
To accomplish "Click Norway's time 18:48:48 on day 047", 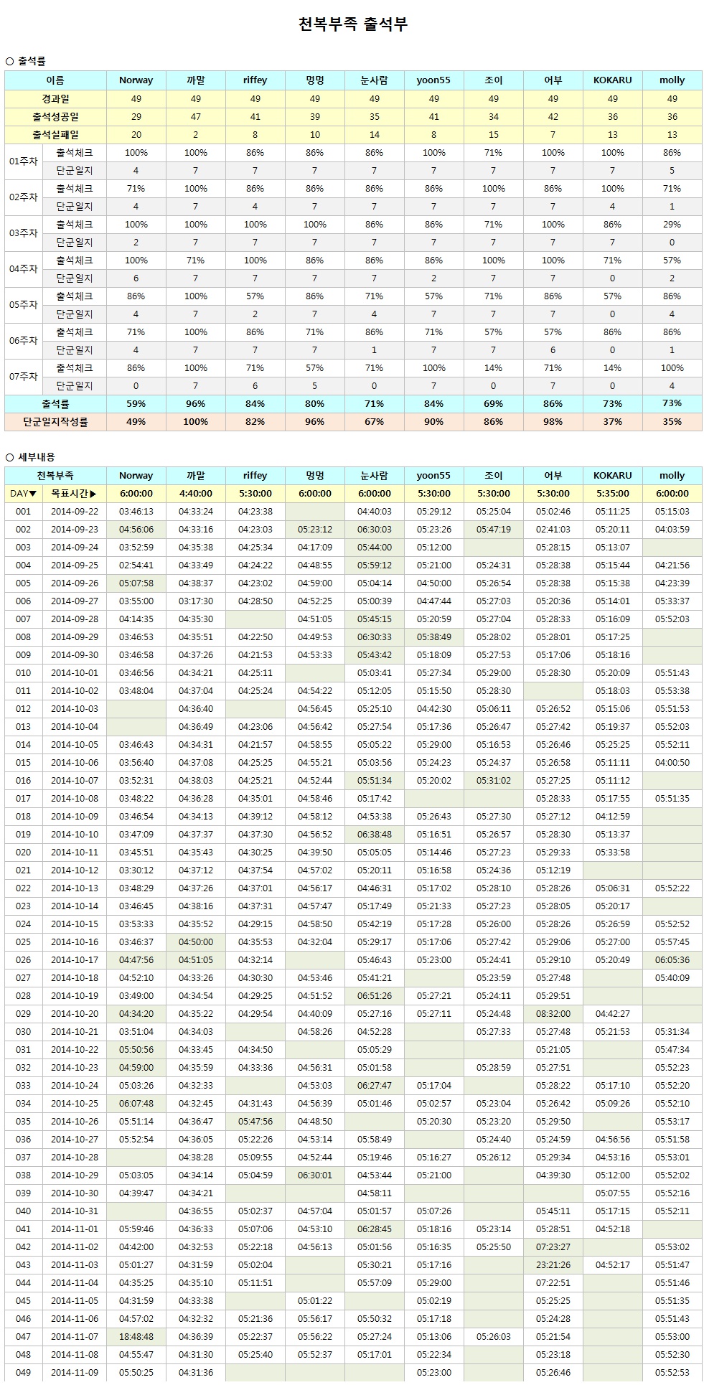I will pyautogui.click(x=136, y=1337).
